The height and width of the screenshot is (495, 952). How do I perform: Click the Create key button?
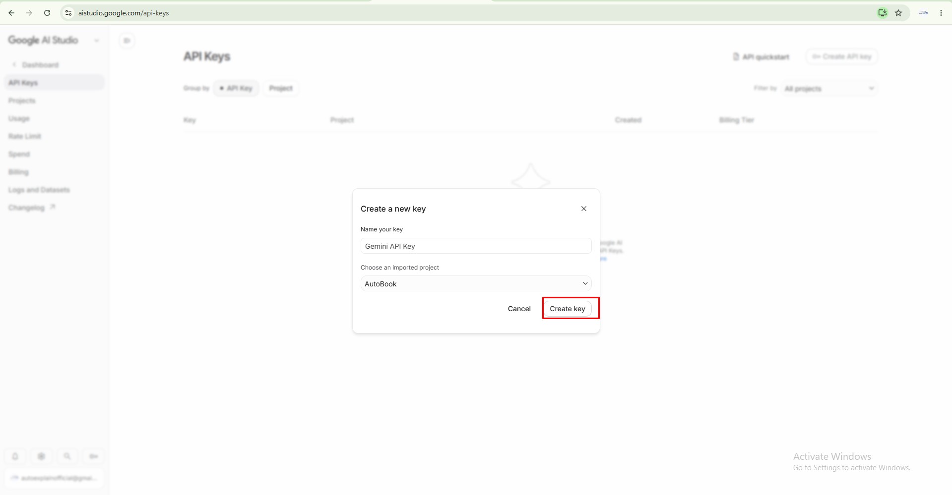point(568,309)
